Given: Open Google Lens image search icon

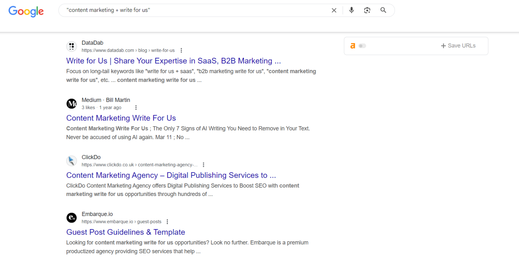Looking at the screenshot, I should pyautogui.click(x=367, y=10).
